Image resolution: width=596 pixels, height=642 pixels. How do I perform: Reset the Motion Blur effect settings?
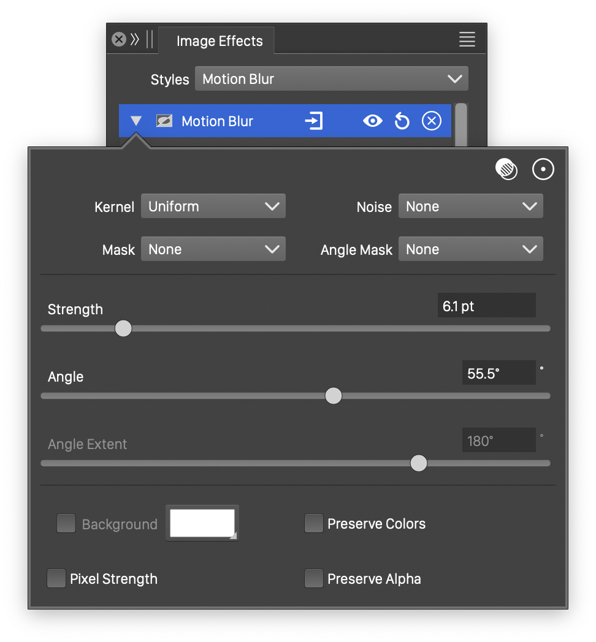coord(402,121)
